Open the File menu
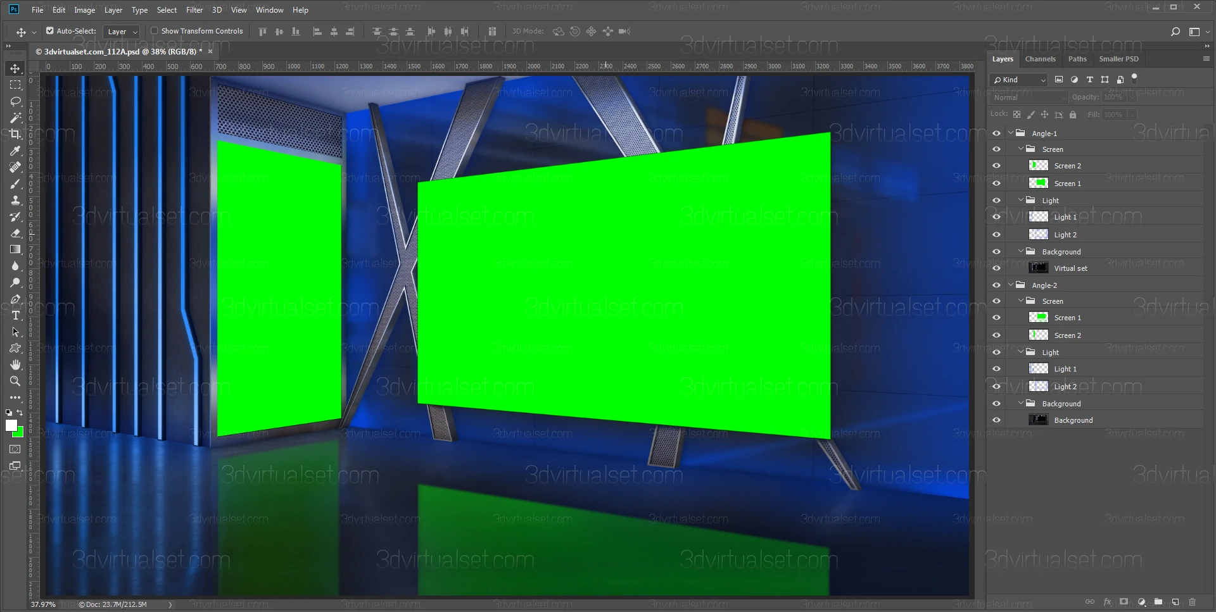Viewport: 1216px width, 612px height. [x=37, y=10]
